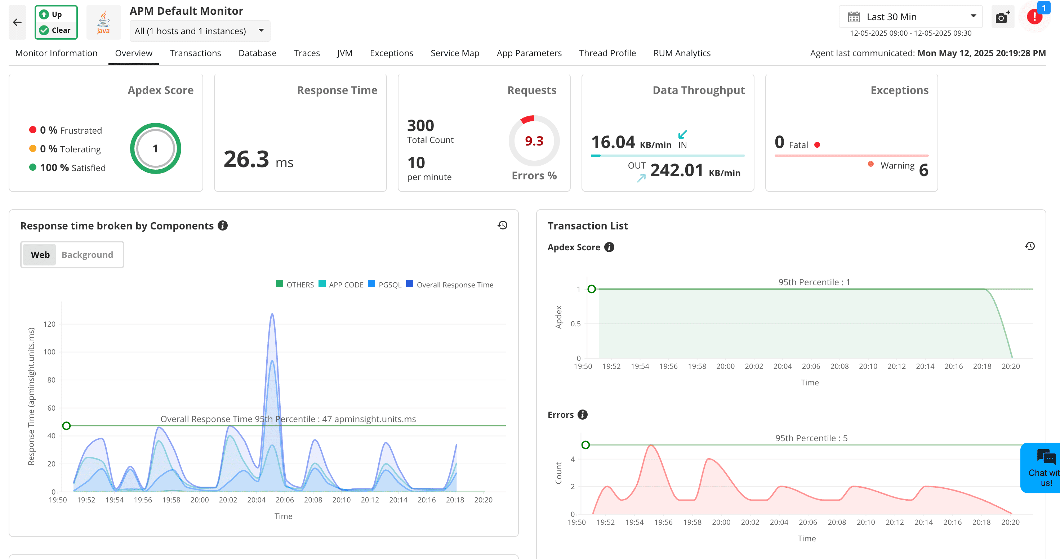Click the back arrow icon
Viewport: 1060px width, 559px height.
[17, 22]
